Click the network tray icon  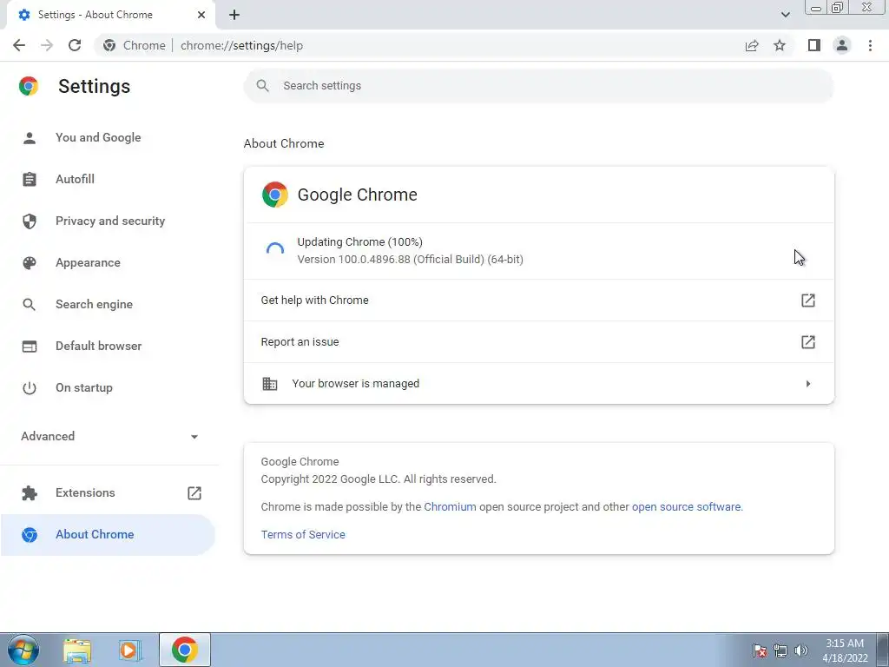point(780,650)
